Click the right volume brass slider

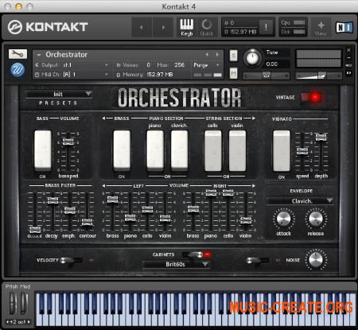[x=193, y=209]
